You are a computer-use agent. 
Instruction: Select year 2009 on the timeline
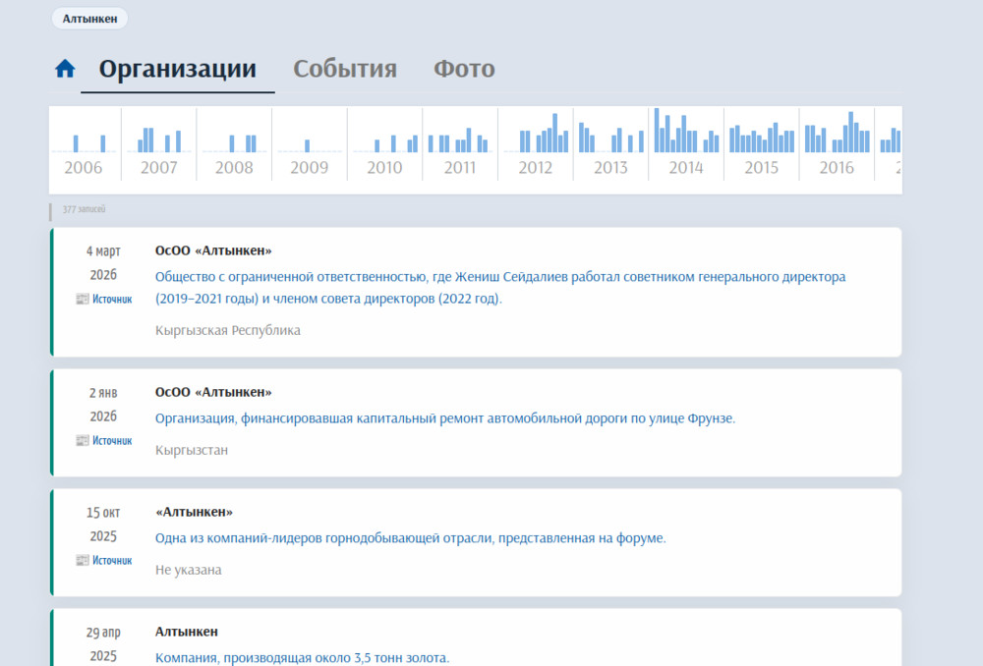(x=309, y=168)
